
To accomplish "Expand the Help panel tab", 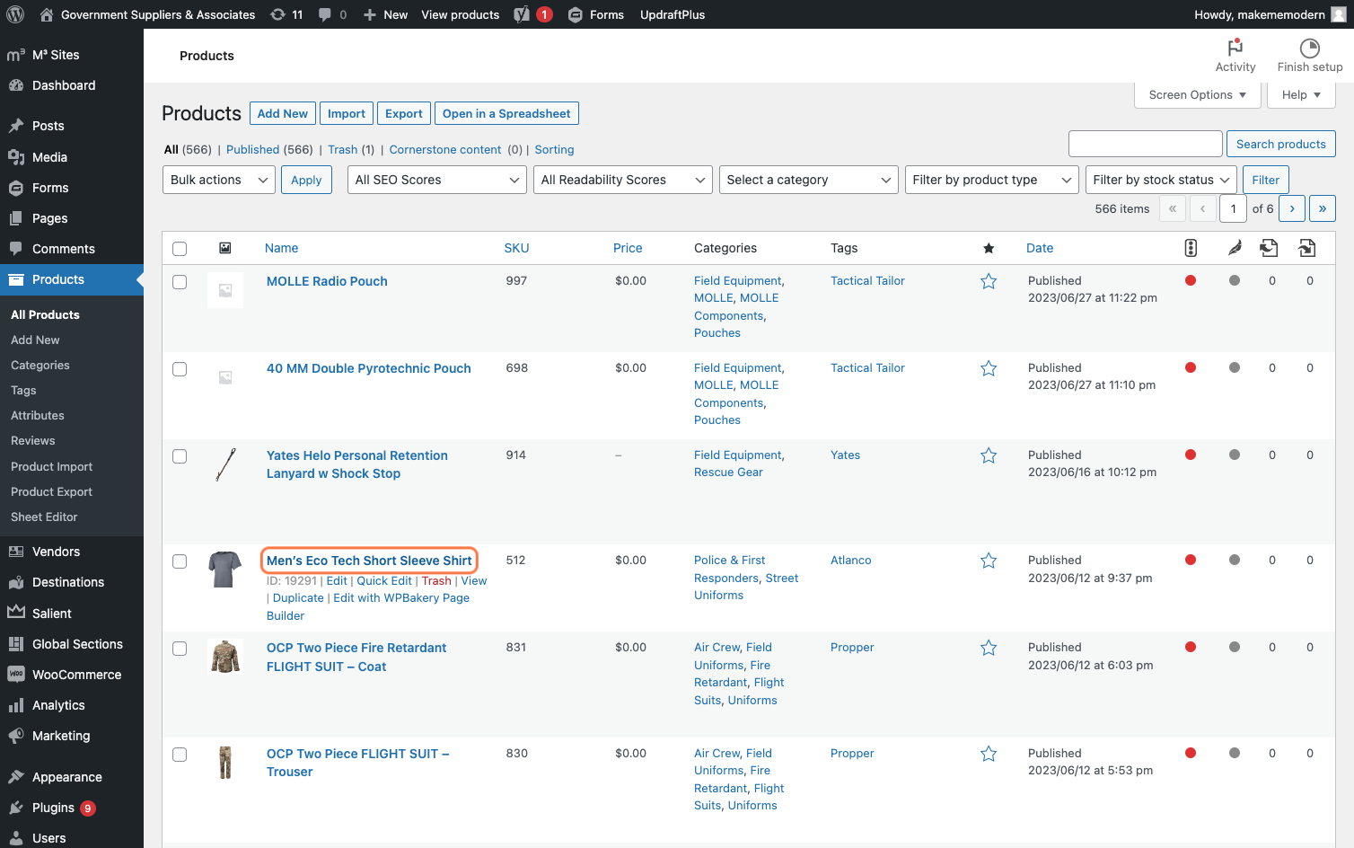I will tap(1301, 95).
